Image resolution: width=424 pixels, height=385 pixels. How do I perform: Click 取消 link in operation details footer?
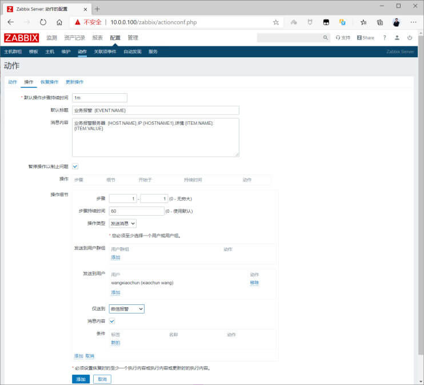click(x=90, y=356)
